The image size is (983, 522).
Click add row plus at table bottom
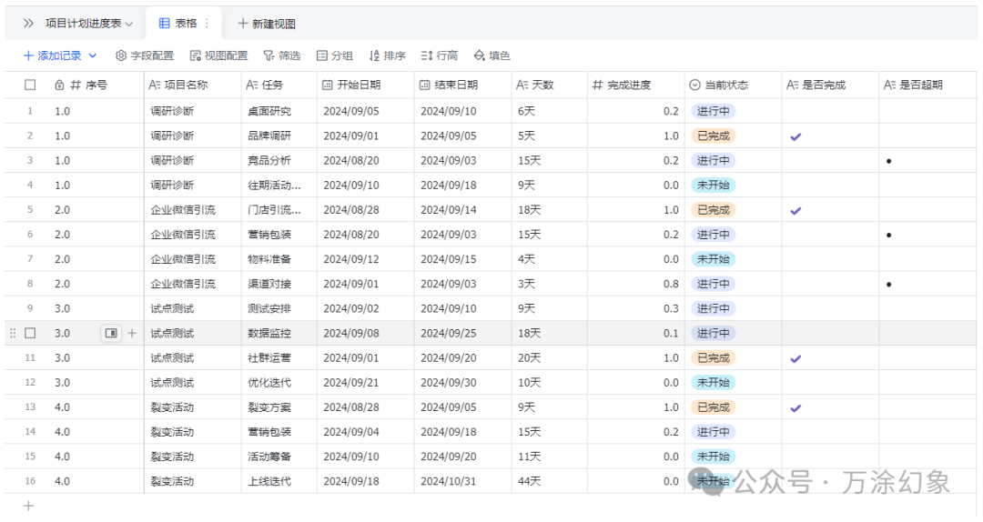[x=28, y=506]
